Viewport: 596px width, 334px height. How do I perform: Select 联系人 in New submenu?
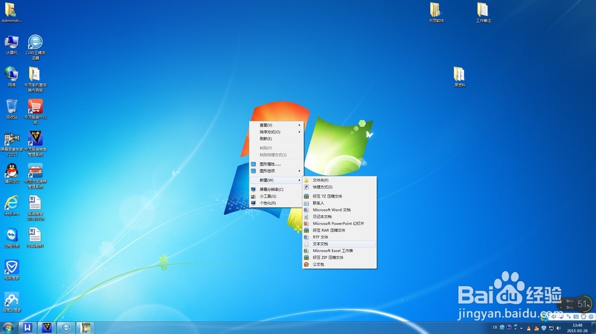click(x=340, y=203)
